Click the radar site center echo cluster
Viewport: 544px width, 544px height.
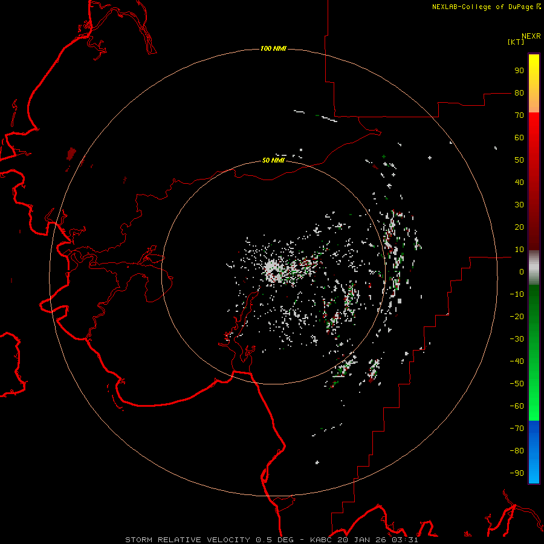(x=275, y=271)
